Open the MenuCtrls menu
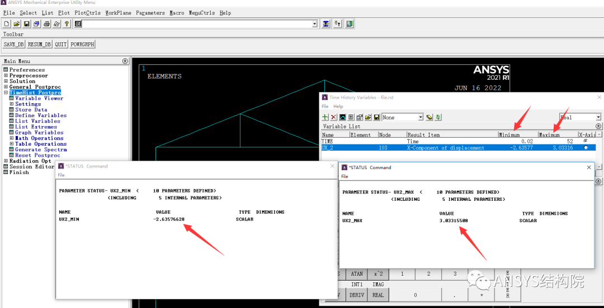The height and width of the screenshot is (308, 604). [x=202, y=13]
